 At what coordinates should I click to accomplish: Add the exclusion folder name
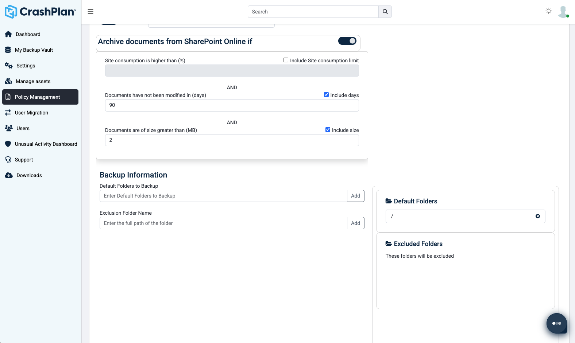(356, 223)
